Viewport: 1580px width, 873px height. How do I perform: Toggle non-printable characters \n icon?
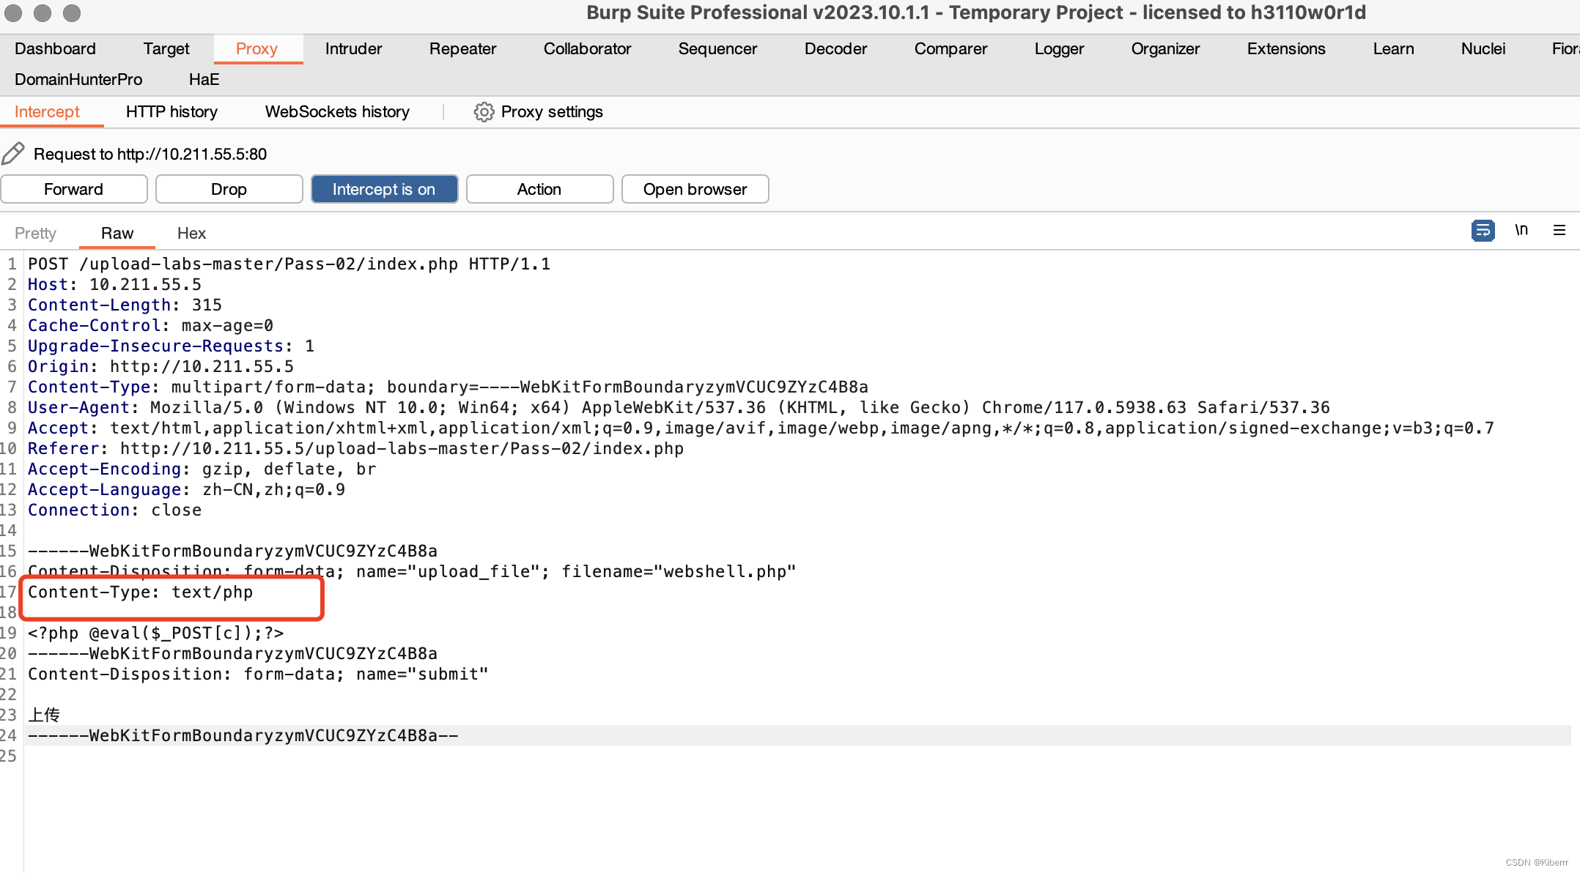pos(1521,231)
